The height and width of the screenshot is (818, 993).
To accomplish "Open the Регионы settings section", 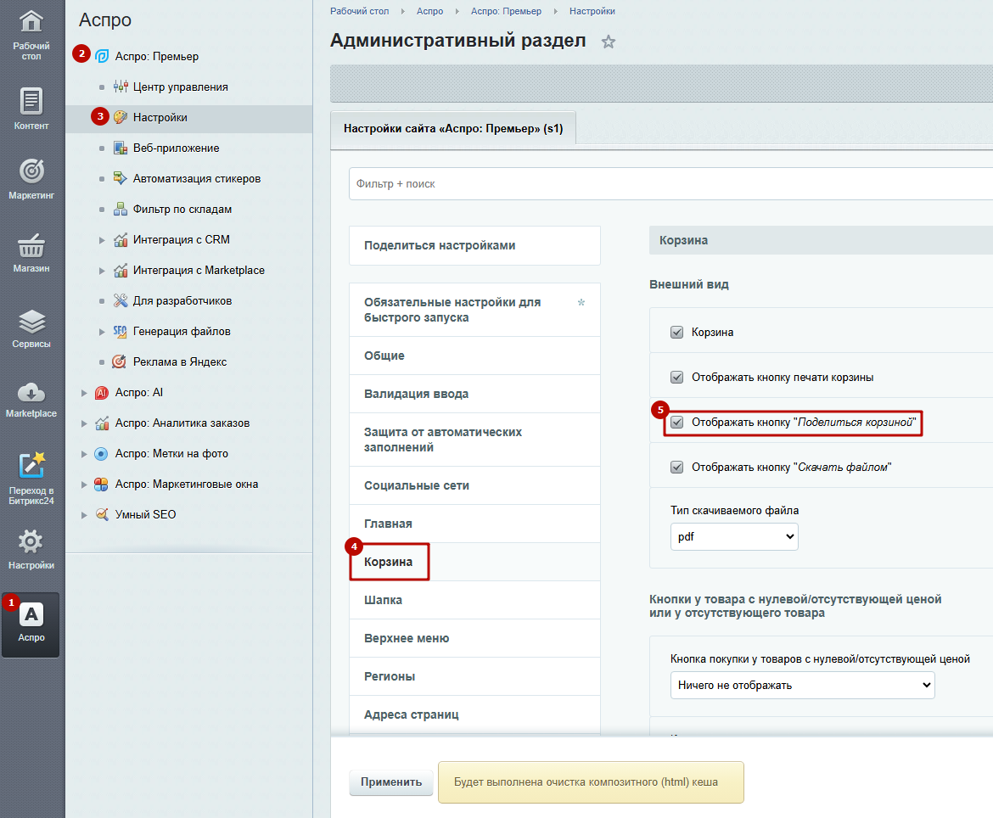I will (x=474, y=676).
